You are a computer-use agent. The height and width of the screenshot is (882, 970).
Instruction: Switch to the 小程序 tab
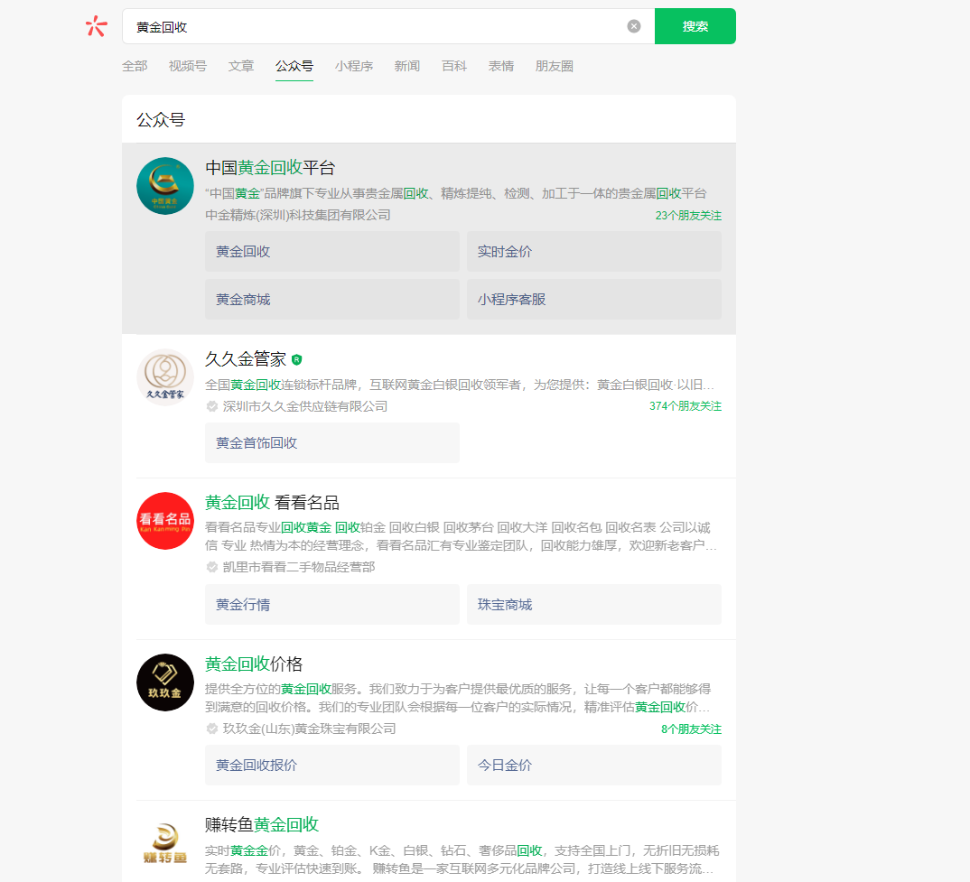tap(354, 66)
